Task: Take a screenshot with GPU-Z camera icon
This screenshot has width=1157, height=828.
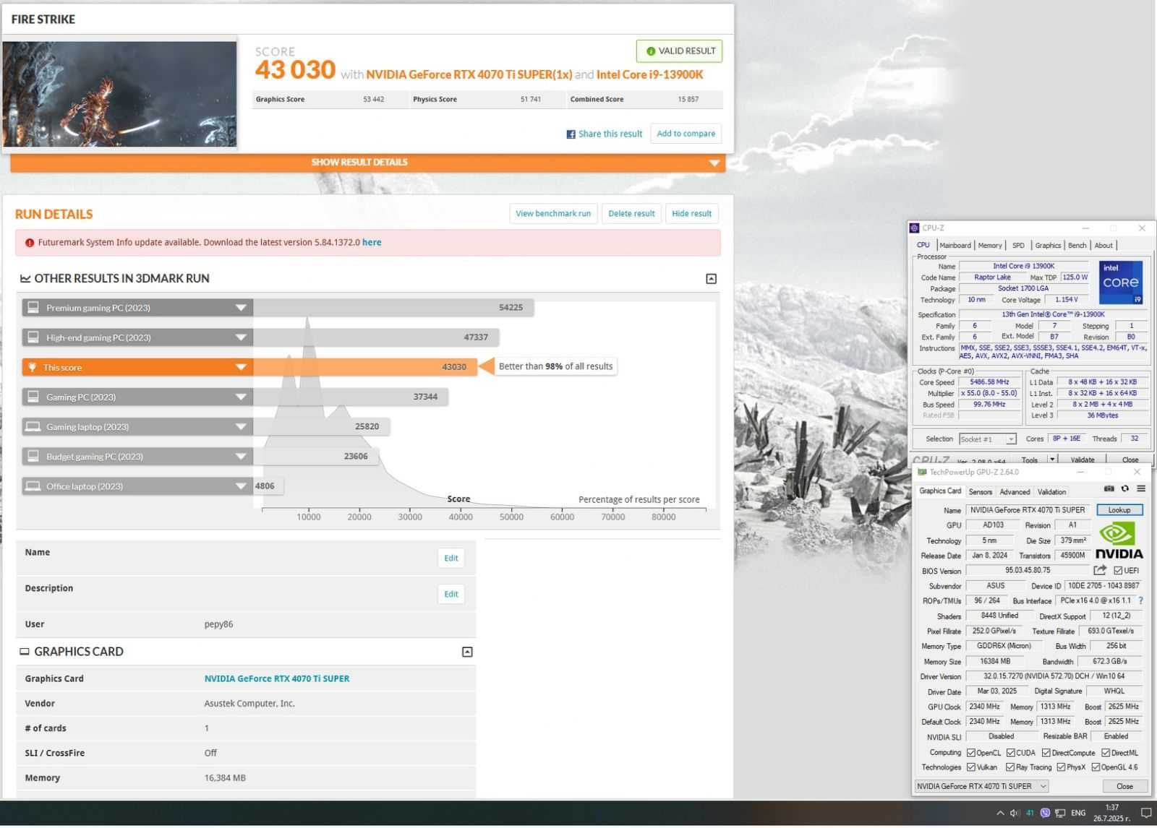Action: [1109, 489]
